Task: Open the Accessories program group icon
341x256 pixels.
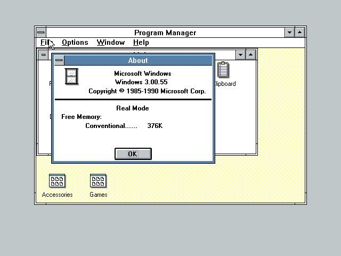Action: click(x=57, y=186)
